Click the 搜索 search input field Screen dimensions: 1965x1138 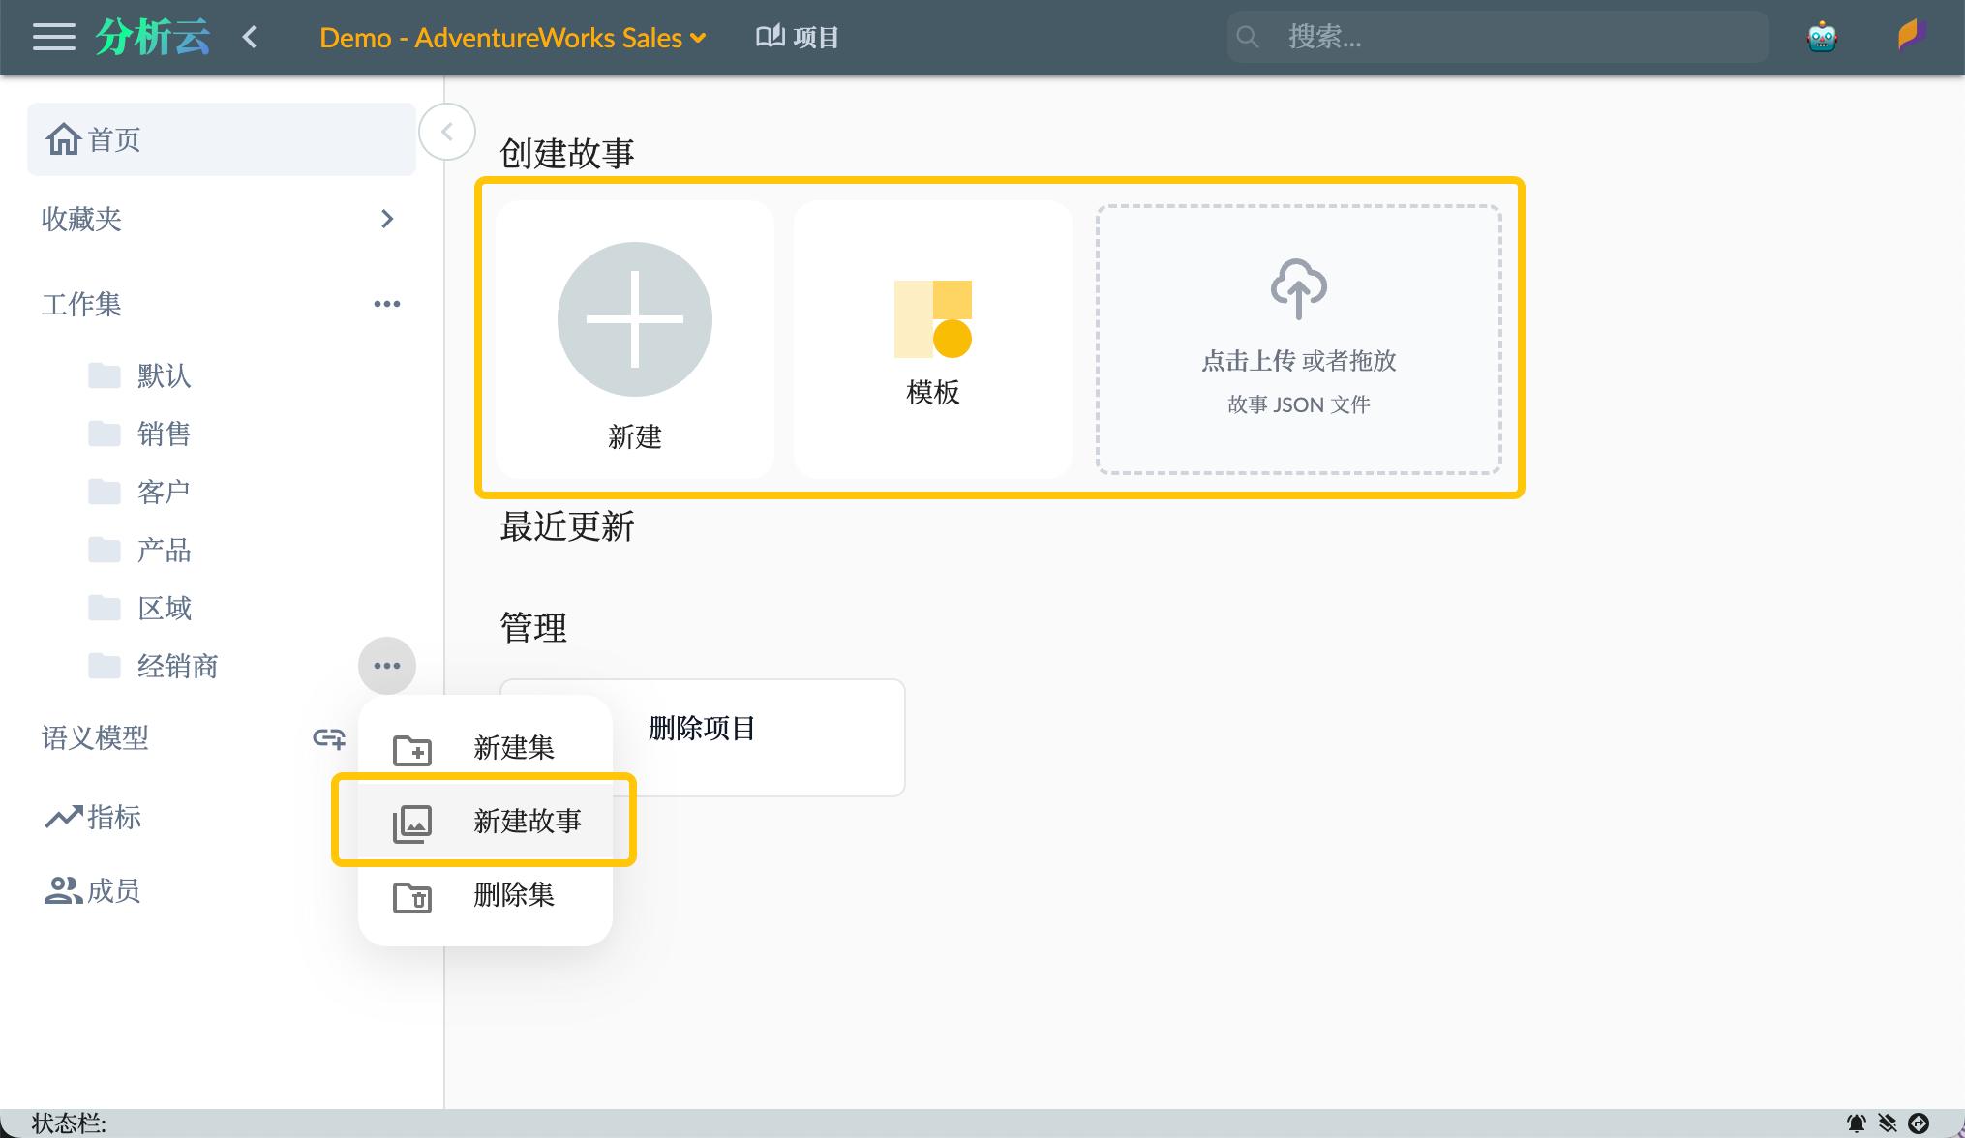tap(1500, 36)
